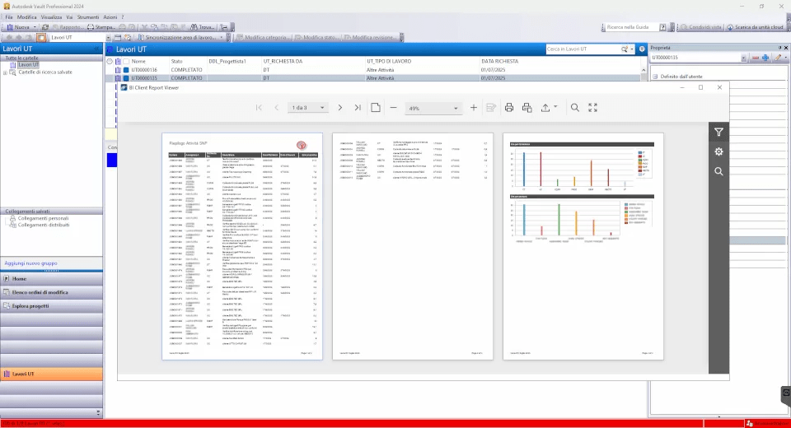This screenshot has height=428, width=791.
Task: Click the Print icon in Report Viewer
Action: 509,107
